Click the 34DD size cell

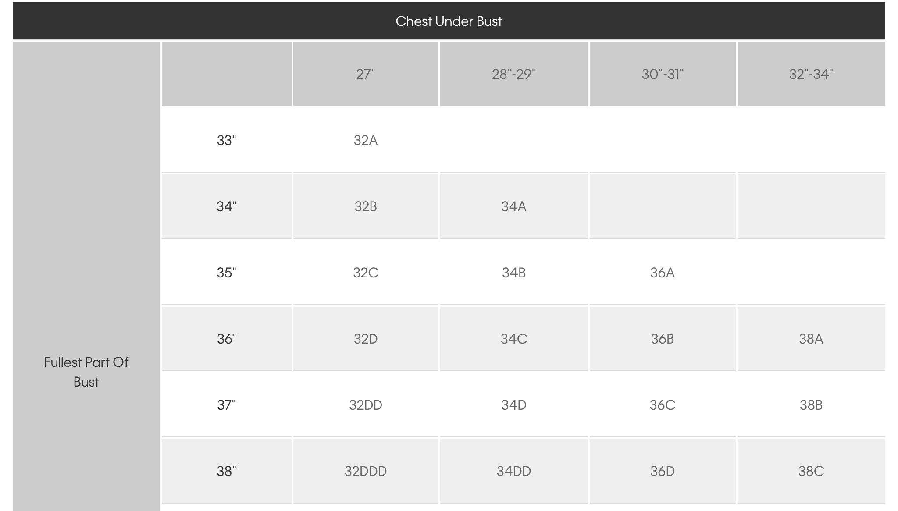pyautogui.click(x=513, y=471)
